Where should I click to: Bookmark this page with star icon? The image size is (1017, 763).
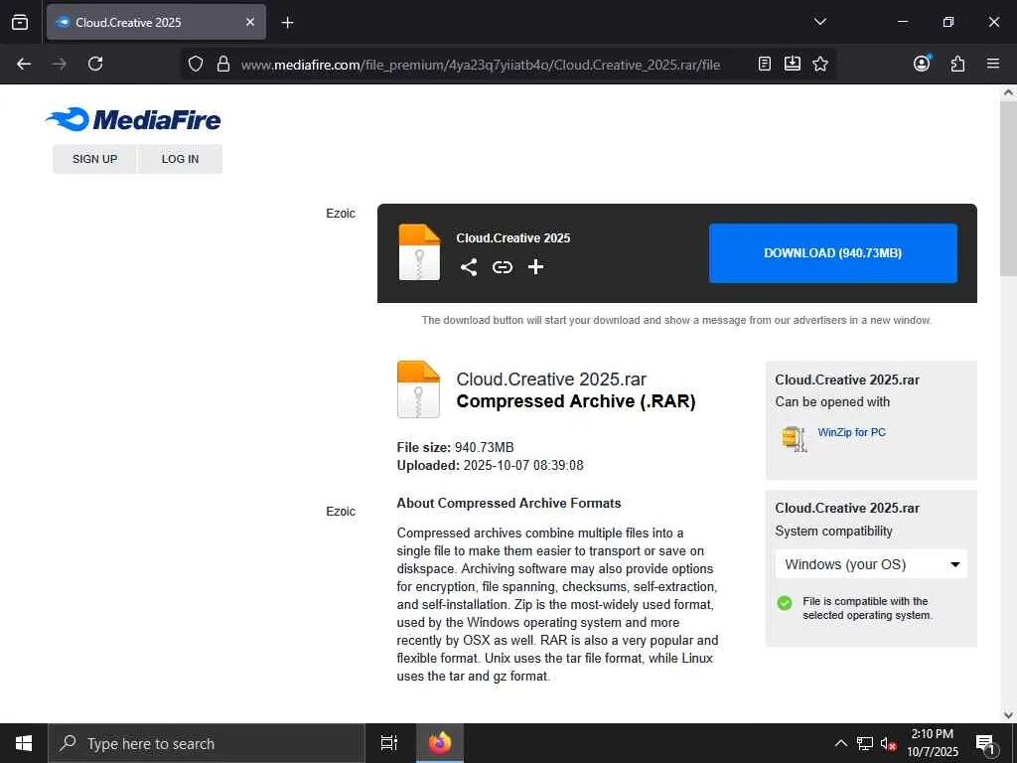tap(820, 64)
